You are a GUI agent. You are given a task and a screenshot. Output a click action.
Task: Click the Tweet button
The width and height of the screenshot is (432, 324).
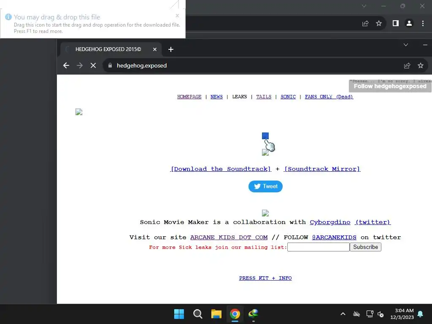point(265,186)
